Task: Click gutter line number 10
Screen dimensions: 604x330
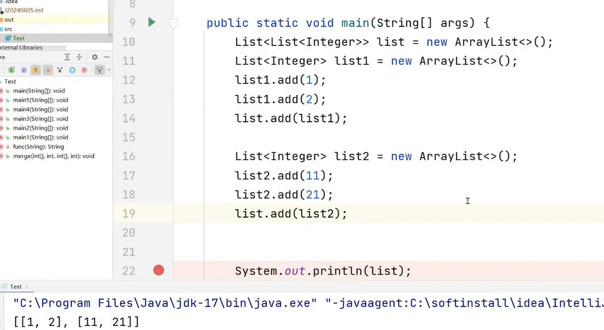Action: tap(129, 42)
